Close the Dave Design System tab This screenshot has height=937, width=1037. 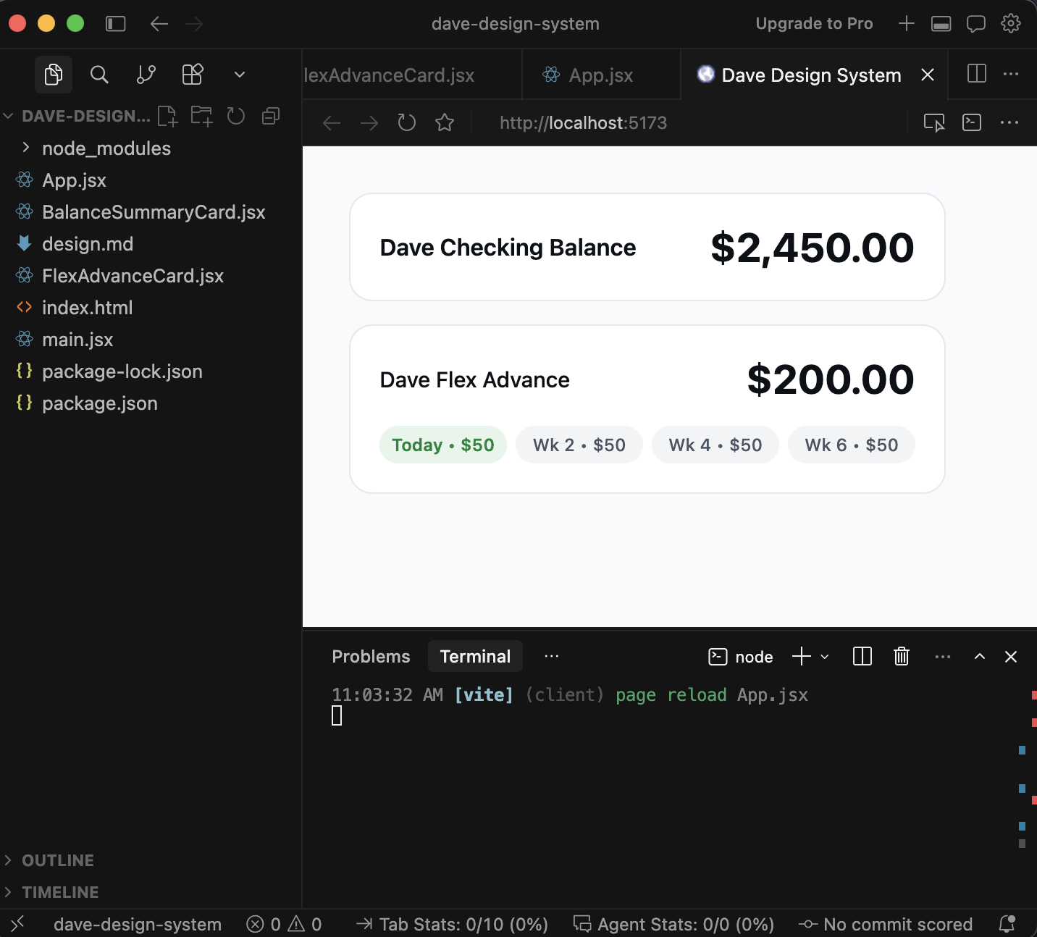928,75
